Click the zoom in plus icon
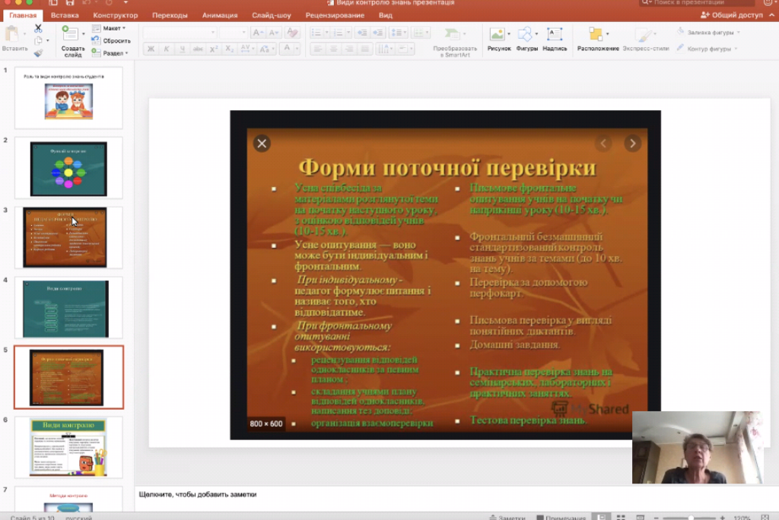779x520 pixels. (x=723, y=518)
